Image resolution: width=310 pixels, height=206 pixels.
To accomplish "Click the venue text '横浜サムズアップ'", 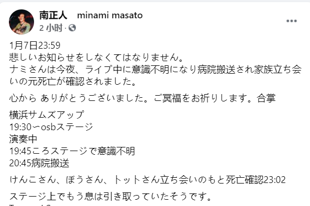I will point(47,115).
